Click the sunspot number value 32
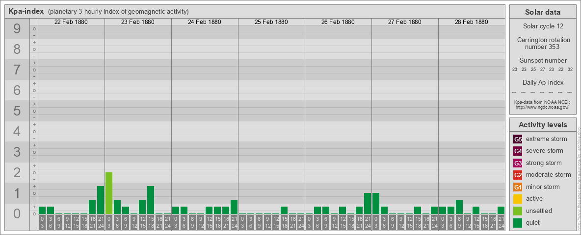The height and width of the screenshot is (235, 581). 571,70
